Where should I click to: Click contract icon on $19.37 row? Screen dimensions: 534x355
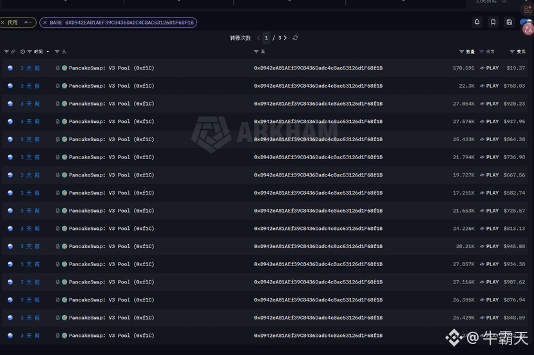57,68
